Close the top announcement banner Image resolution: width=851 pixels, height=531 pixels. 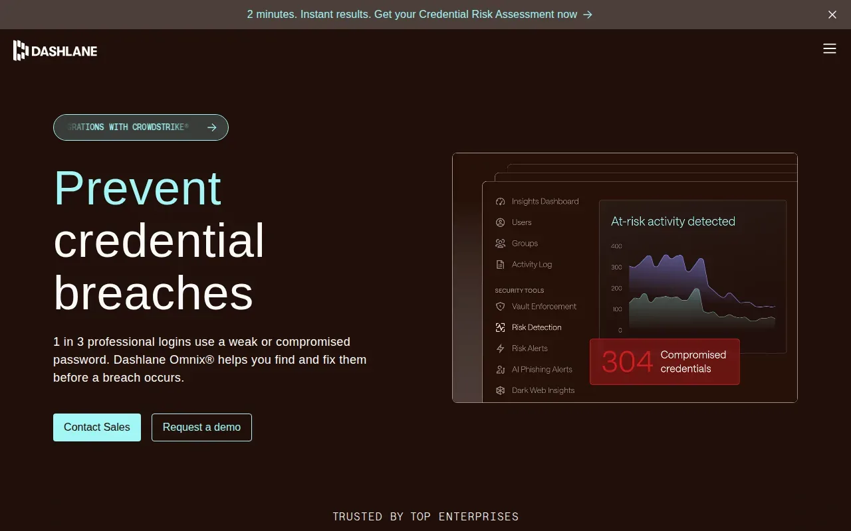[x=832, y=15]
